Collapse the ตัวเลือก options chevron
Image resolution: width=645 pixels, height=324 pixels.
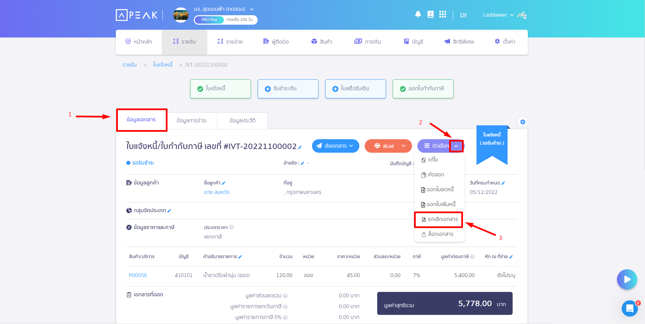coord(456,146)
